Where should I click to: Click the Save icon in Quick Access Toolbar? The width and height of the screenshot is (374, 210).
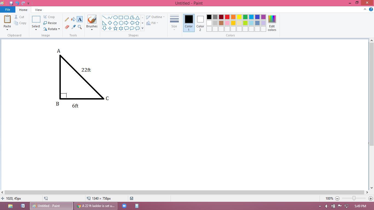coord(11,3)
